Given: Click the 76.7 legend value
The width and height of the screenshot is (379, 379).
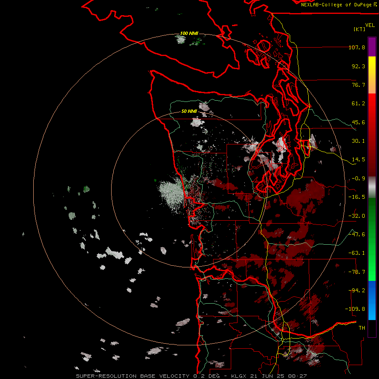Looking at the screenshot, I should (358, 85).
